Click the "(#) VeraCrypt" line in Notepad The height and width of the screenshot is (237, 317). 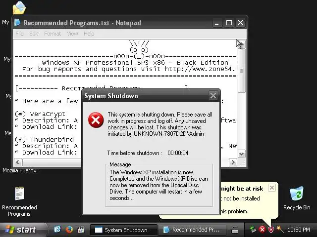tap(40, 114)
